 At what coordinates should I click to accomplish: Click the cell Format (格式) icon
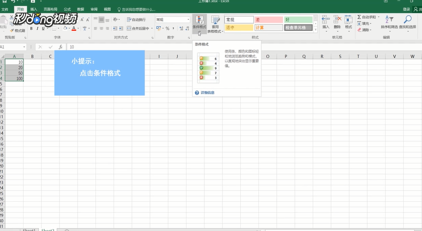point(349,20)
